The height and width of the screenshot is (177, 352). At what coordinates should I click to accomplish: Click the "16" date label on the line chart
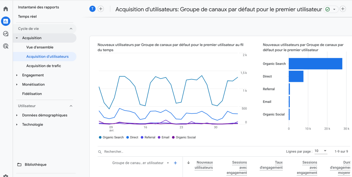tap(145, 127)
